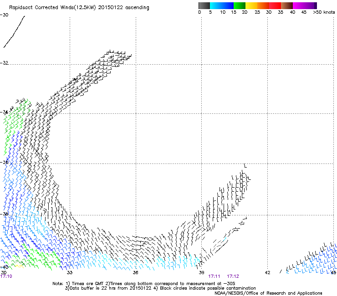Click the 'Data buffer is 22 hrs' note

point(160,288)
